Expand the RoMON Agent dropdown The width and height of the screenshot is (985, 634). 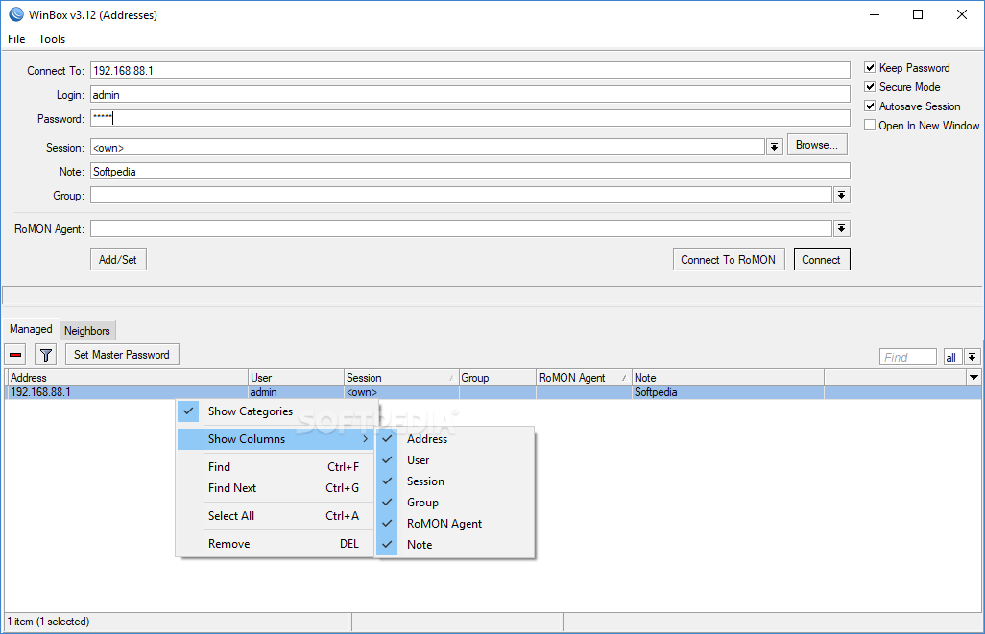[x=841, y=228]
